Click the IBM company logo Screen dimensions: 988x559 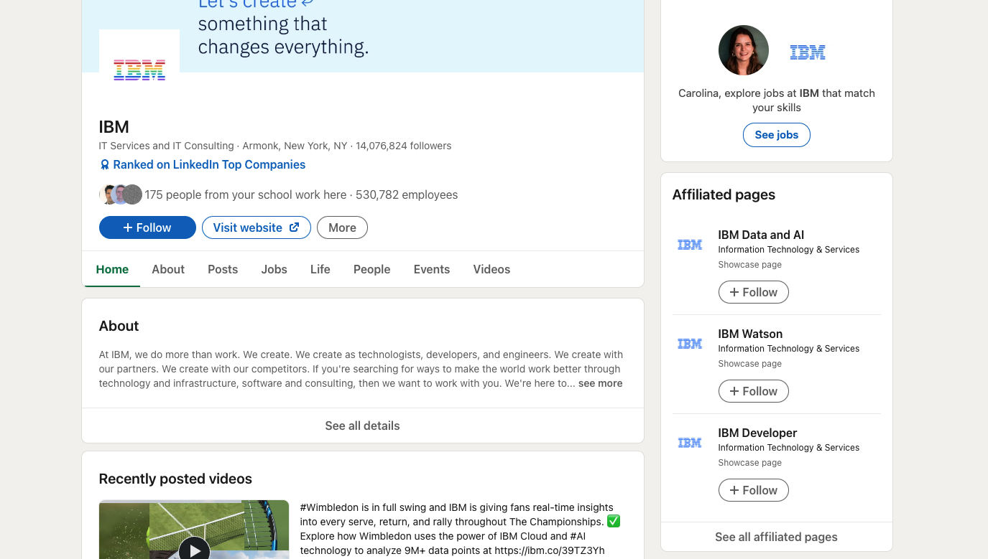click(139, 70)
